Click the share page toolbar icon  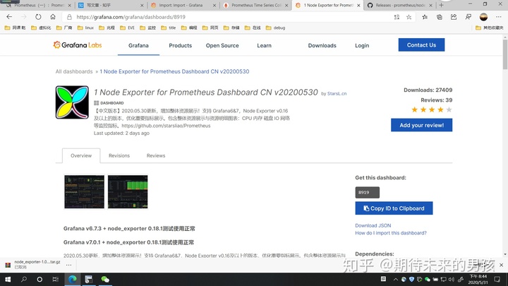coord(454,17)
